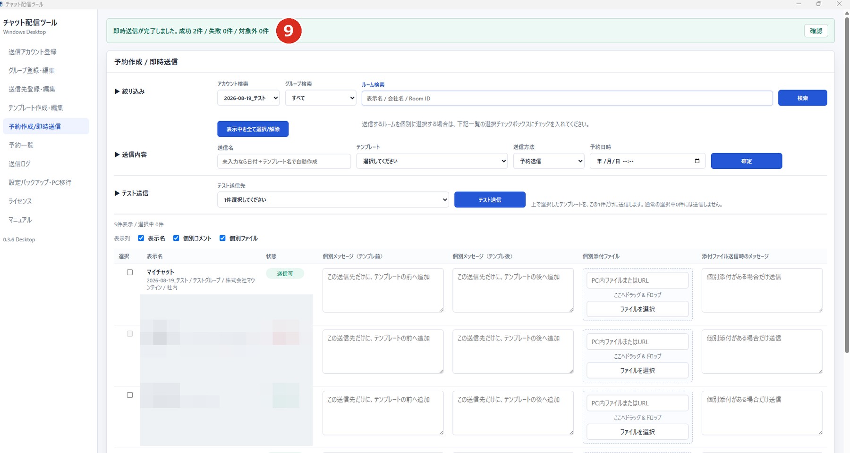The image size is (850, 453).
Task: Collapse the 送信内容 section triangle
Action: (117, 155)
